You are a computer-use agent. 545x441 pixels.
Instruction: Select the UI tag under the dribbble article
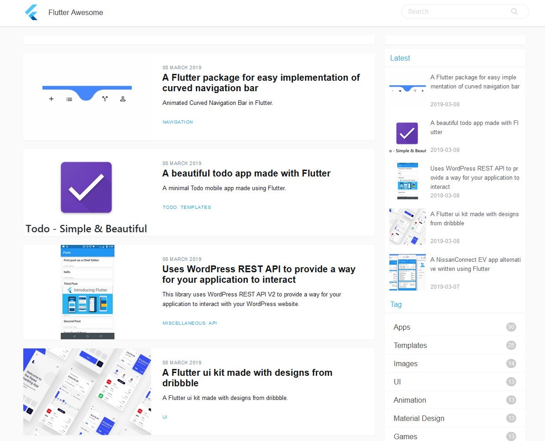[x=165, y=417]
